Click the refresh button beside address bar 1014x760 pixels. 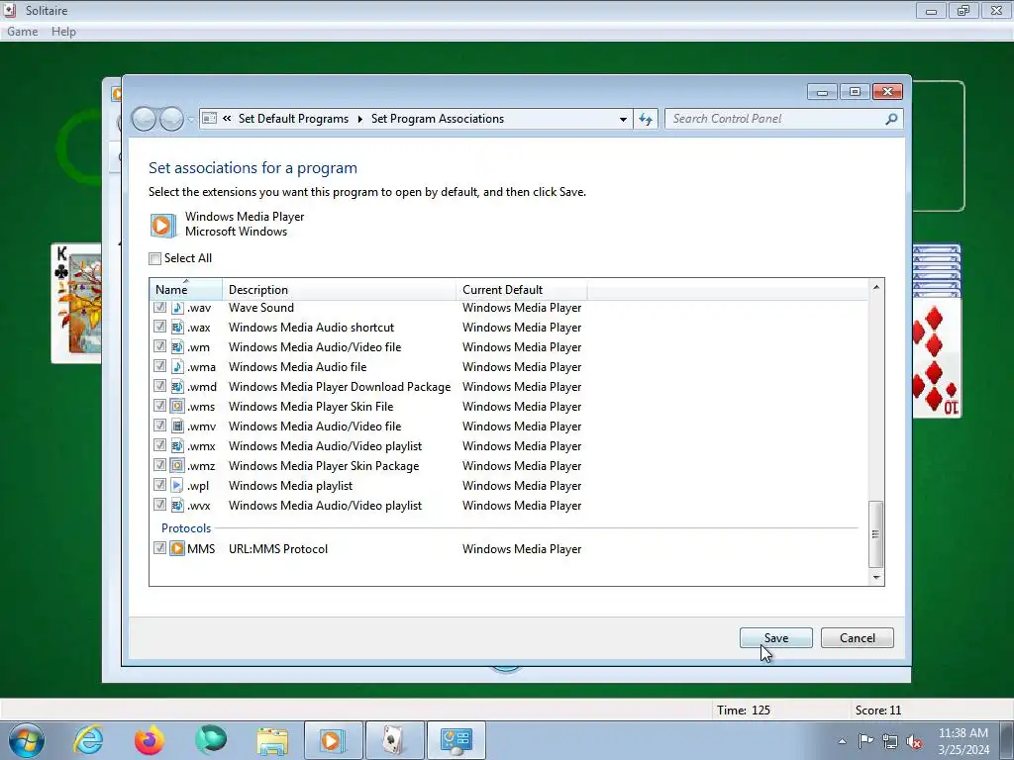646,119
